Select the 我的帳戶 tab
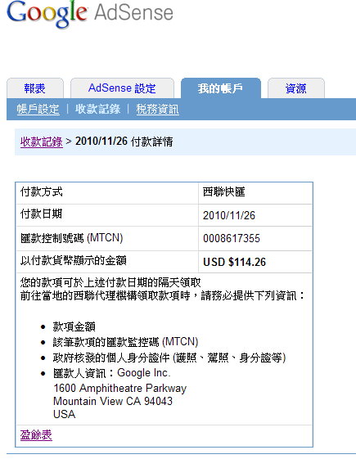Image resolution: width=356 pixels, height=459 pixels. point(221,88)
